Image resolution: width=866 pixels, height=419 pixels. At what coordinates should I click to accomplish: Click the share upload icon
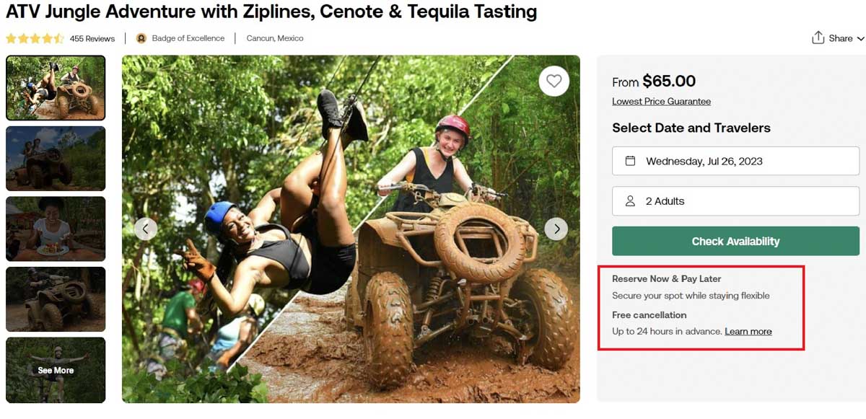(818, 38)
